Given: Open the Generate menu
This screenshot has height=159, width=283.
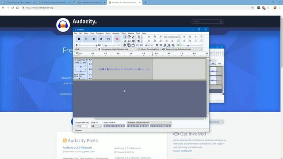Looking at the screenshot, I should coord(116,34).
